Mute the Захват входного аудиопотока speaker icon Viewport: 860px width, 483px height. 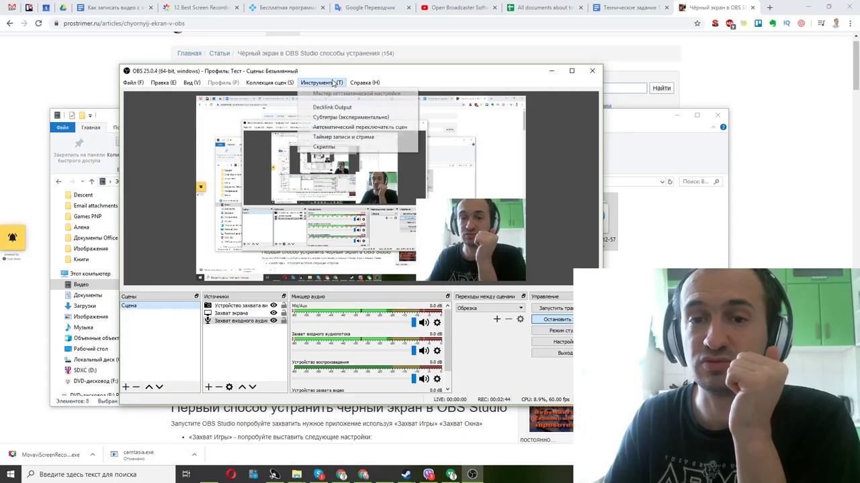pyautogui.click(x=424, y=350)
